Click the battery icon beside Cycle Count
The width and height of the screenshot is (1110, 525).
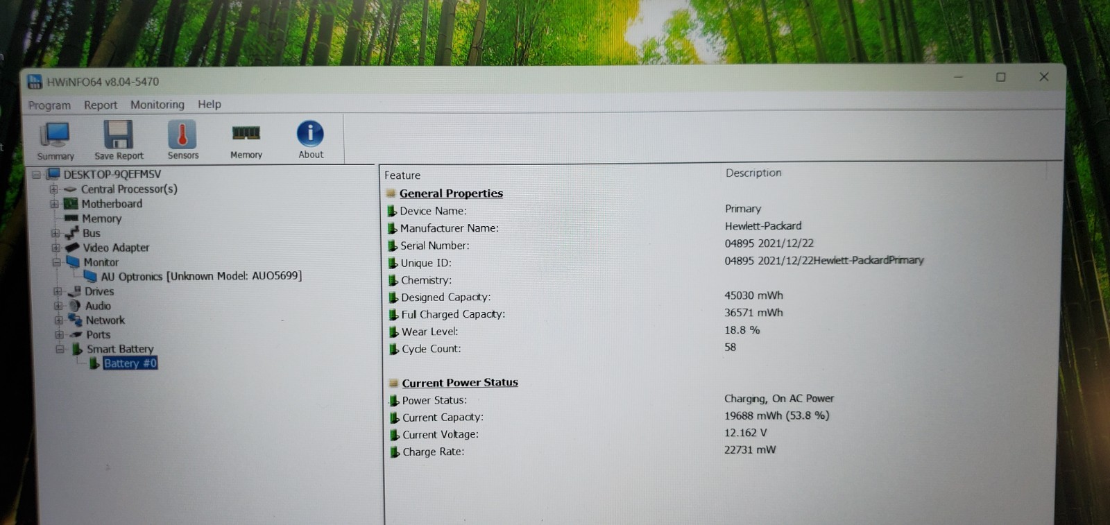click(394, 349)
